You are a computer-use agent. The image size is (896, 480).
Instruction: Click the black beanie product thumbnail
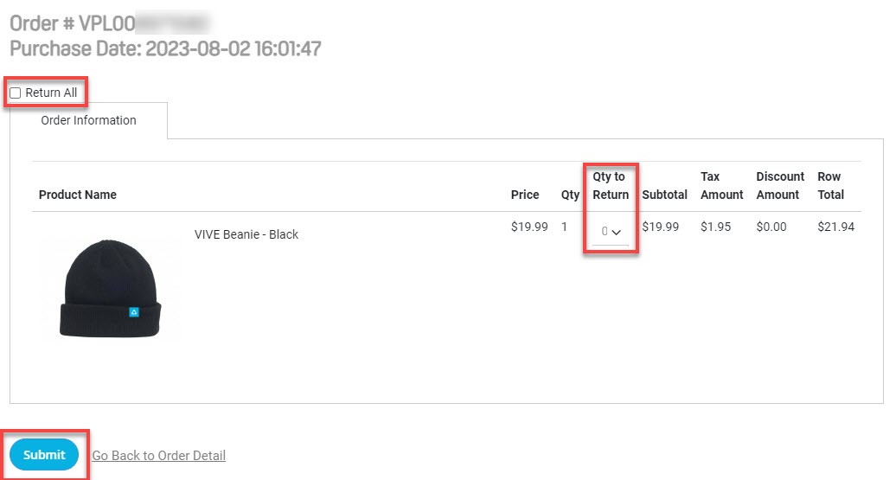coord(111,289)
